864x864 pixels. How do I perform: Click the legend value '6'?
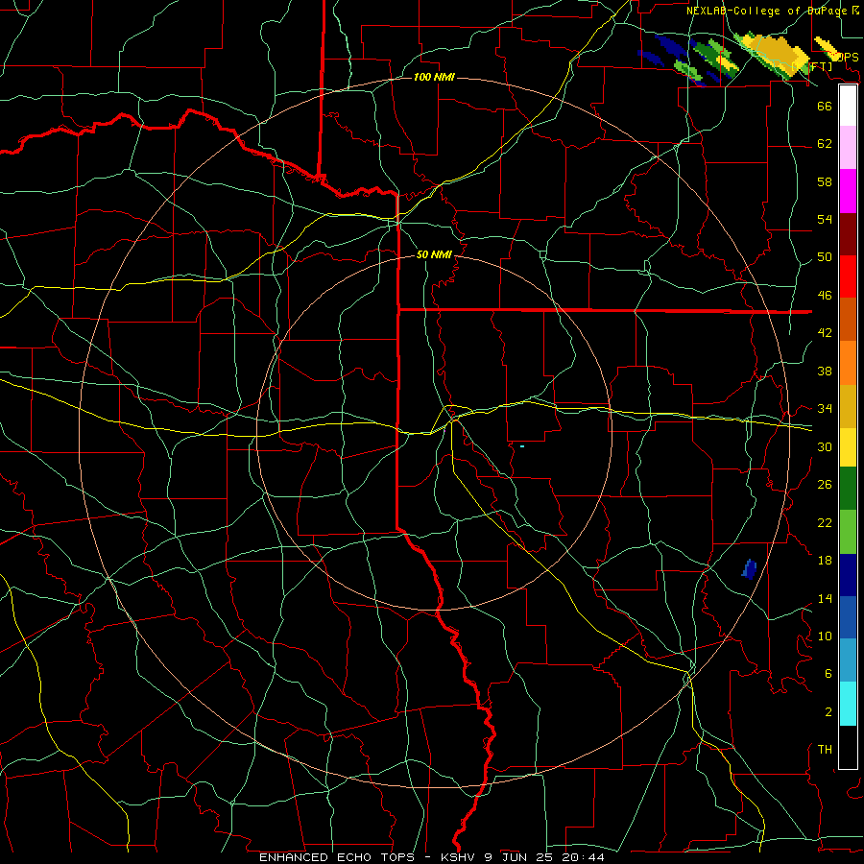tap(828, 674)
